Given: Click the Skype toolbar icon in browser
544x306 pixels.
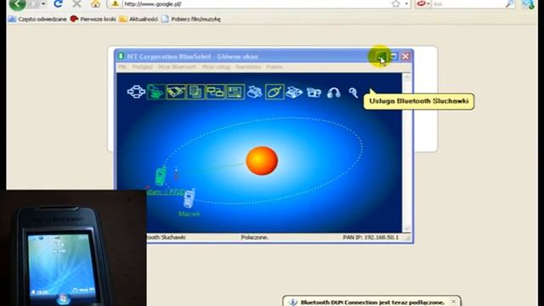Looking at the screenshot, I should pyautogui.click(x=529, y=4).
